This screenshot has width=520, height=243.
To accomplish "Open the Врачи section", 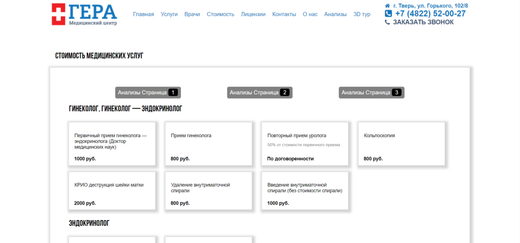I will (x=192, y=14).
